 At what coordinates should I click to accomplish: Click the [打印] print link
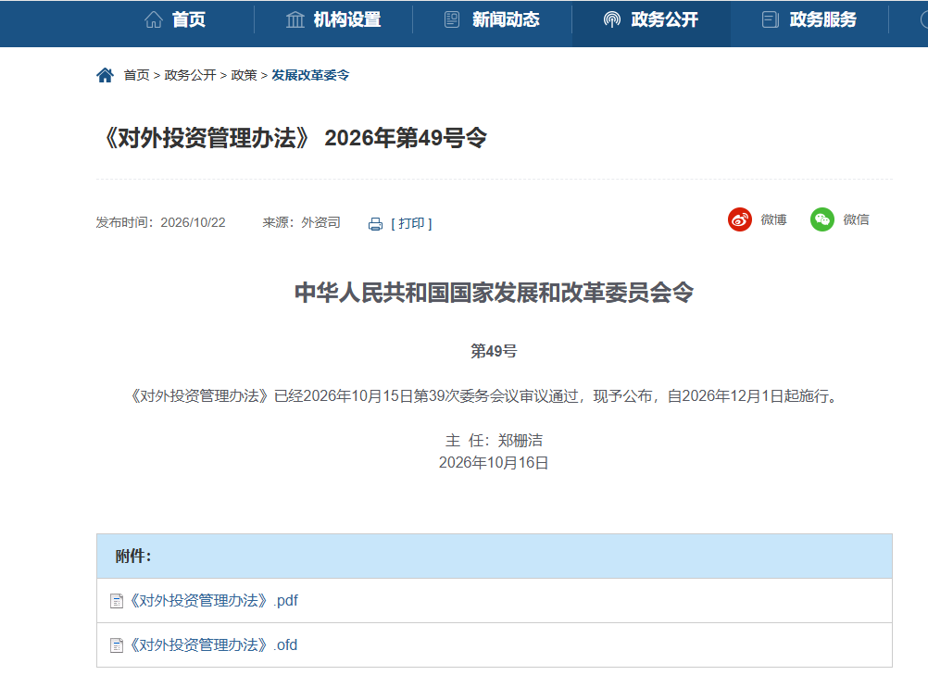click(x=411, y=223)
